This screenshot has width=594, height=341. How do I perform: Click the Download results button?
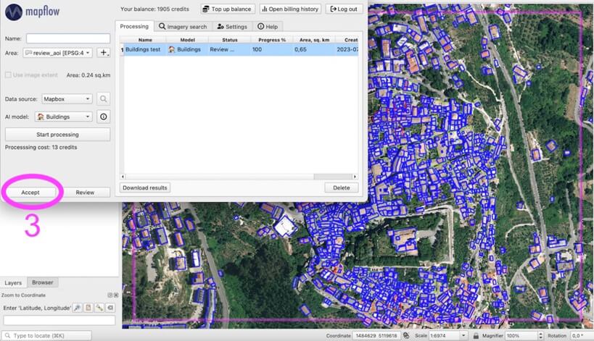pos(145,188)
